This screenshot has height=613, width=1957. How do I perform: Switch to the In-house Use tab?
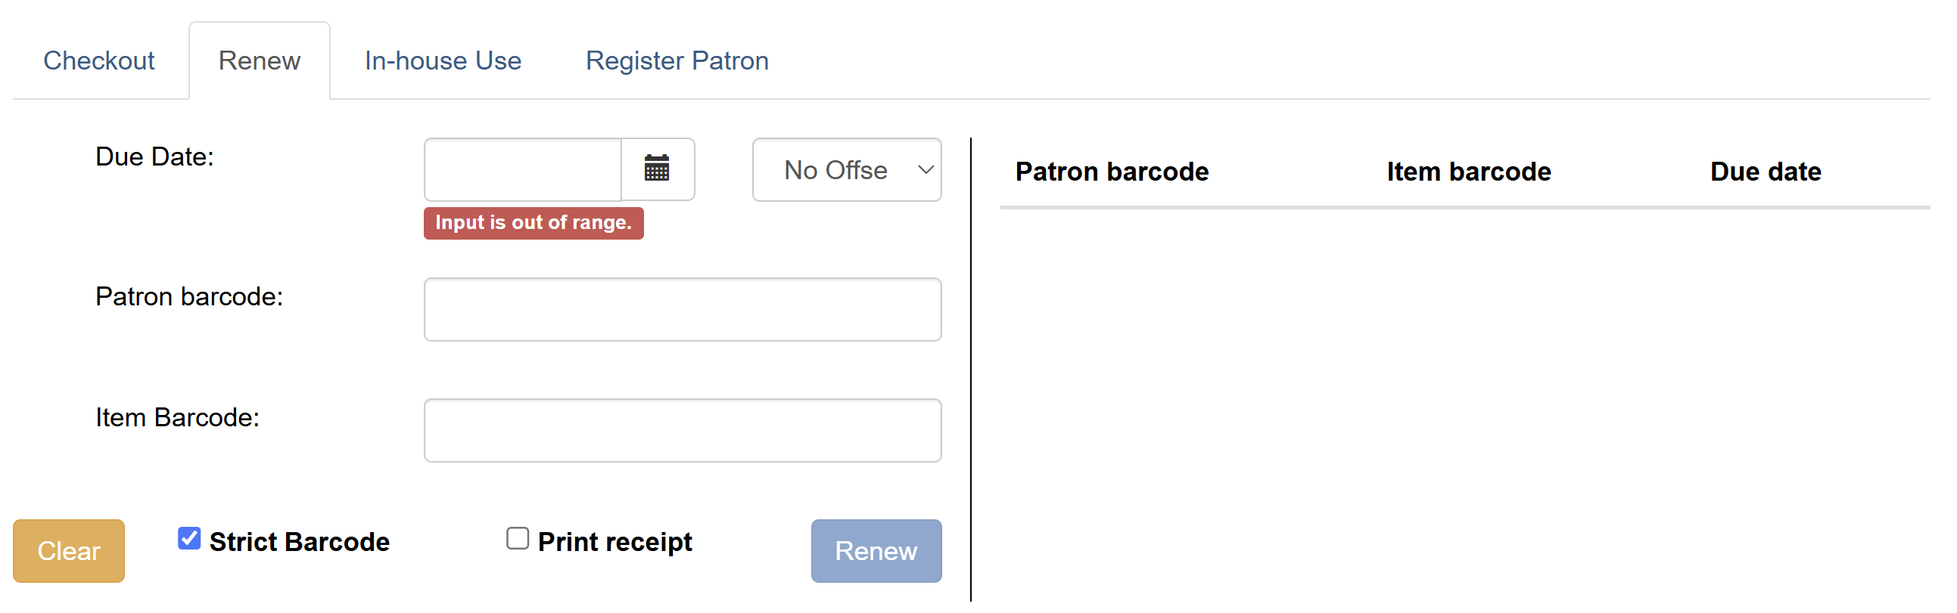coord(443,60)
